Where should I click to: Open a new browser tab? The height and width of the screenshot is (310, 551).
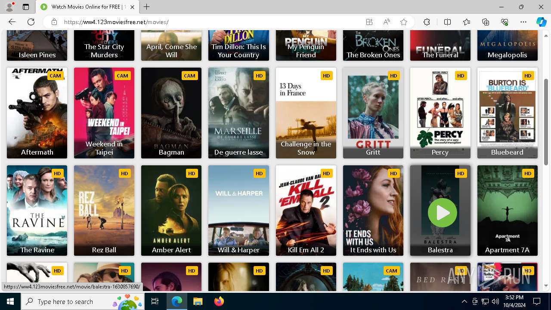point(147,7)
